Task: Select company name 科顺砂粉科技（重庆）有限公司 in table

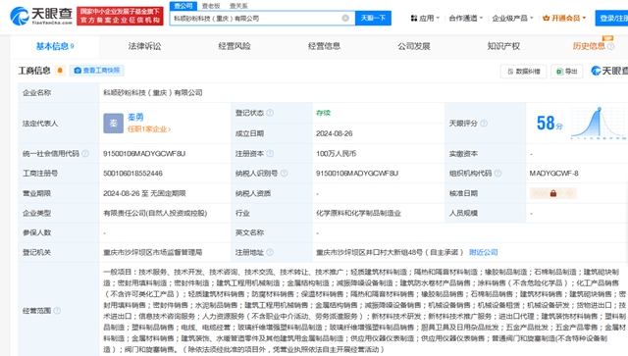Action: [x=153, y=92]
